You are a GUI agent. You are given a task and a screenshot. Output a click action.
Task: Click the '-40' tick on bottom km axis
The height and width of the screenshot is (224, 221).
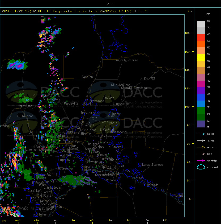18,221
